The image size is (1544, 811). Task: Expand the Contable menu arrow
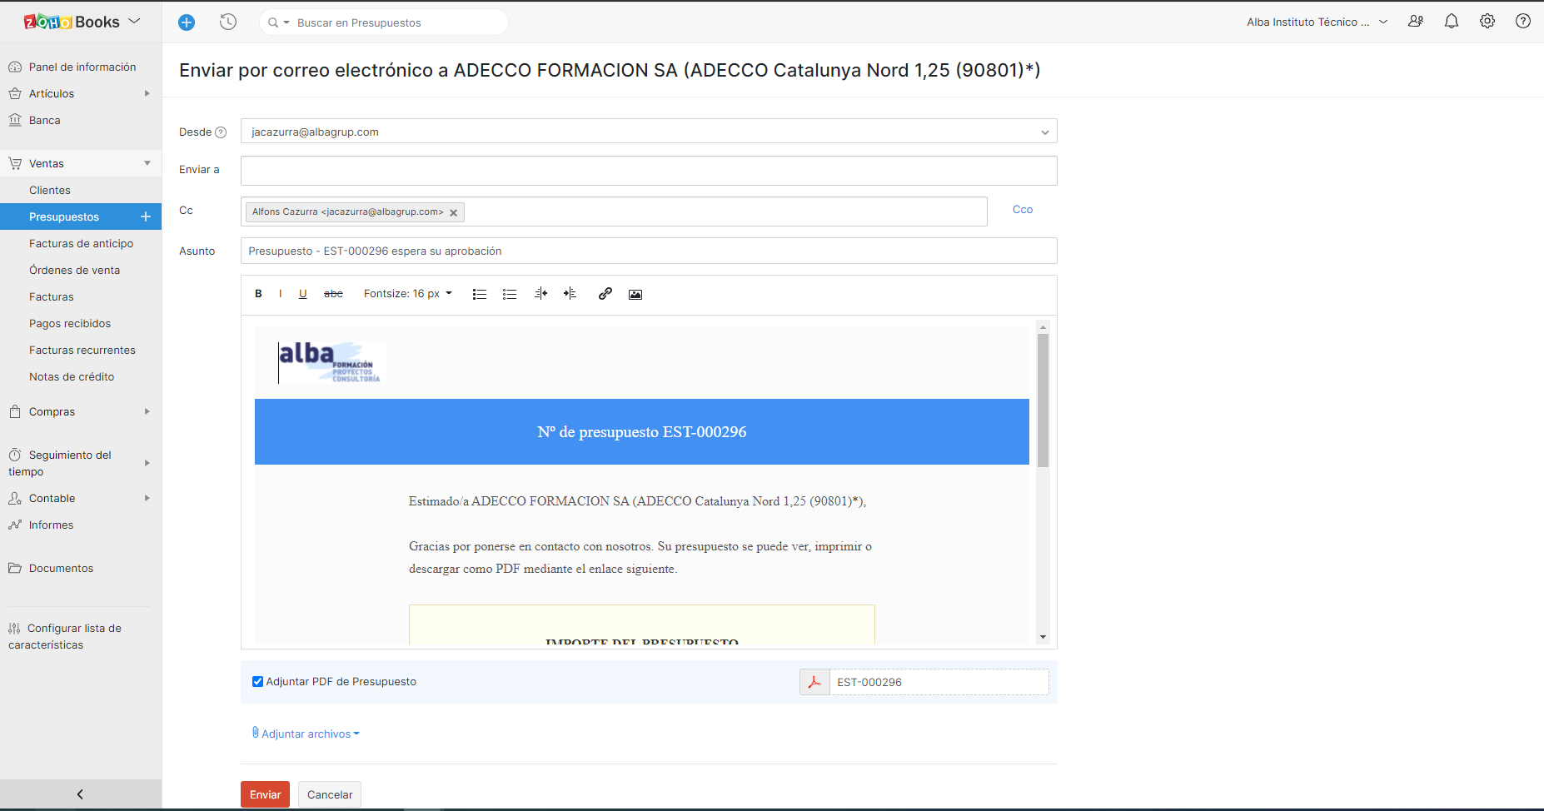[147, 498]
